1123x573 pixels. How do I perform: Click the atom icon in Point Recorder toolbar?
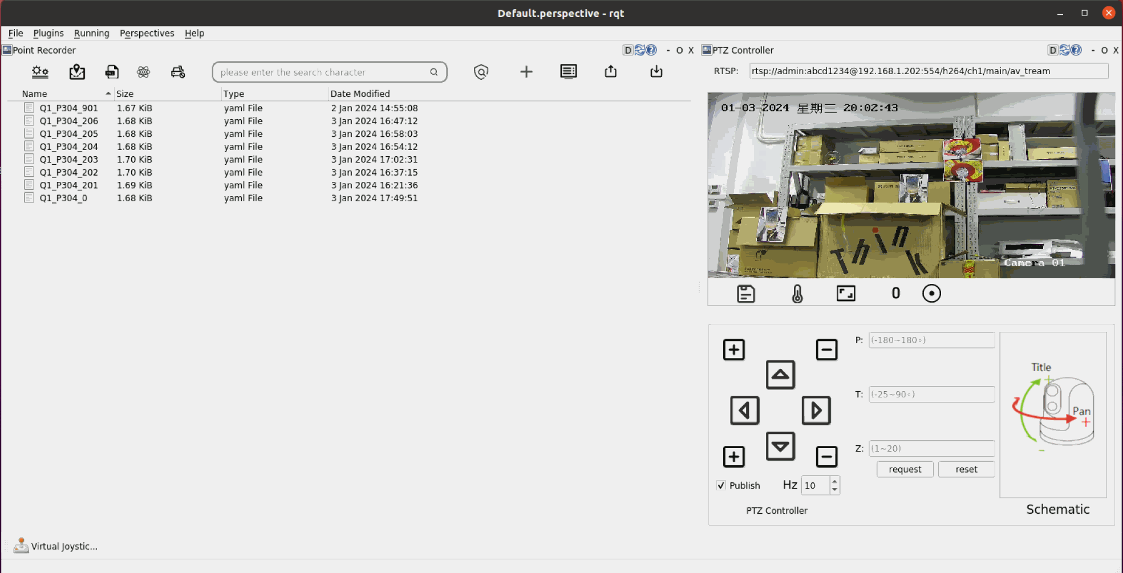pyautogui.click(x=143, y=72)
